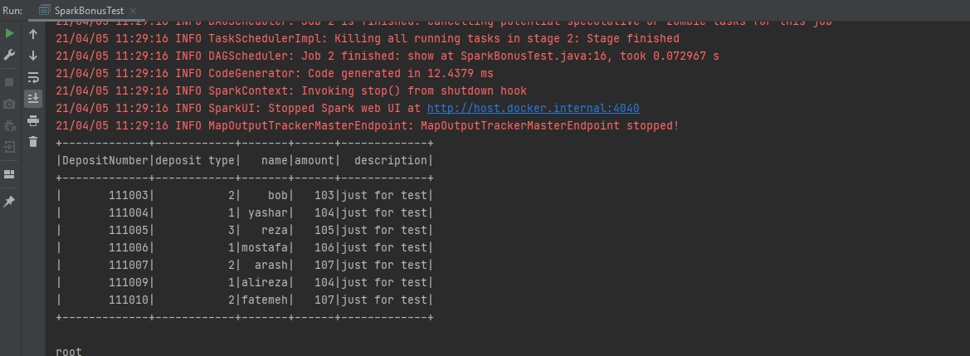Pin the Run tab
The height and width of the screenshot is (356, 970).
pos(9,202)
